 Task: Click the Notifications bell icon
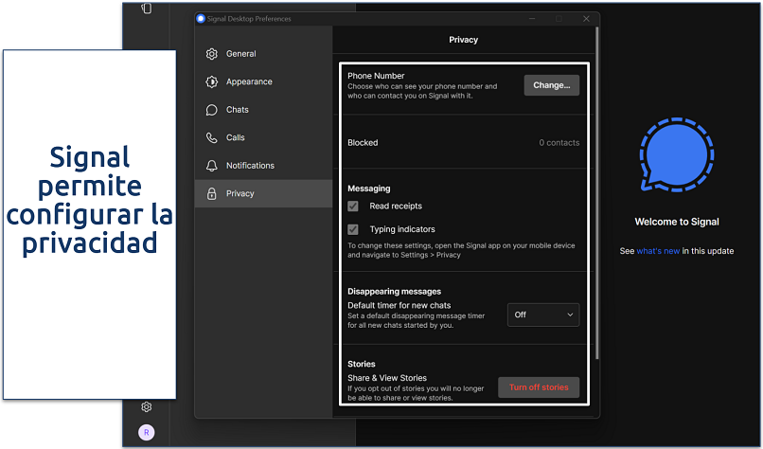coord(212,166)
